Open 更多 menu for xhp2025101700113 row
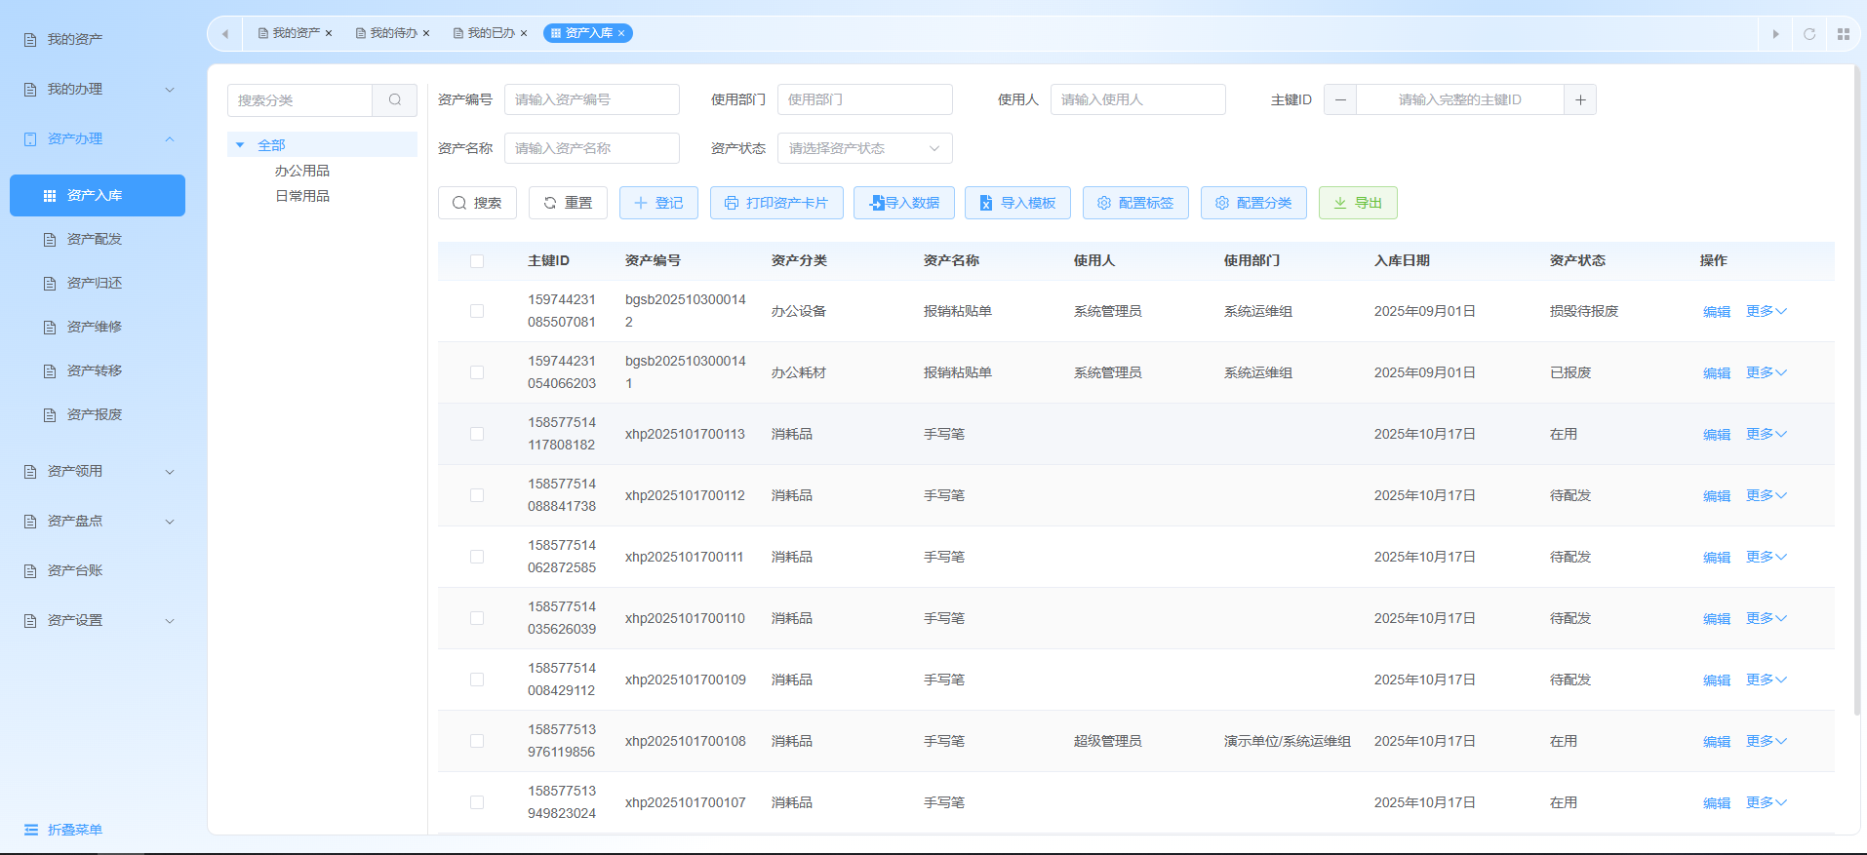The image size is (1867, 855). click(1766, 434)
